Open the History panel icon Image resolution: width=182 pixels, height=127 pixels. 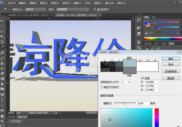[x=139, y=20]
